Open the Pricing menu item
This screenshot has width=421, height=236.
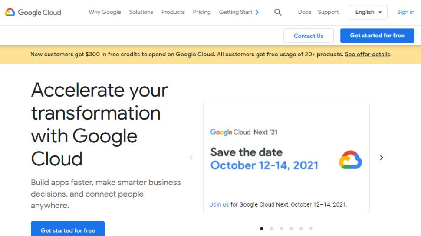click(202, 12)
